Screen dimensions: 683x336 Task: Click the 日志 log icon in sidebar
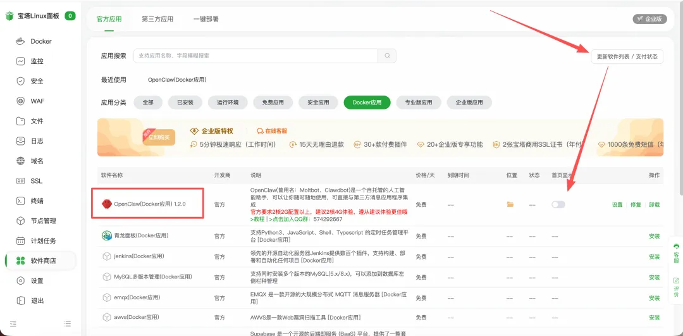pyautogui.click(x=20, y=141)
